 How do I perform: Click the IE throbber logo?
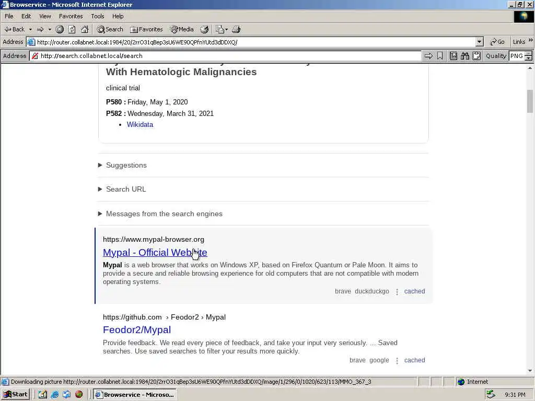(x=524, y=16)
